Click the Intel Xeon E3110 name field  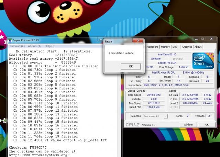[x=167, y=55]
